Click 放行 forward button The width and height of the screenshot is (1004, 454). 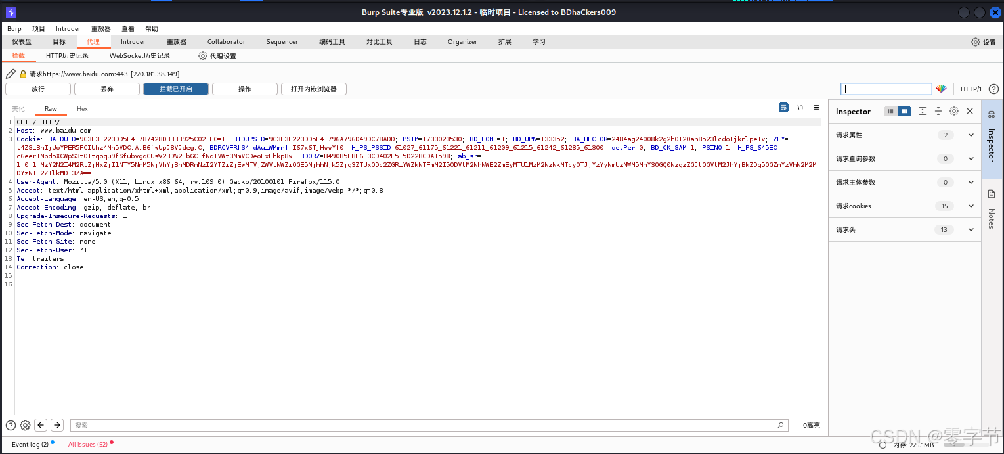click(x=38, y=89)
